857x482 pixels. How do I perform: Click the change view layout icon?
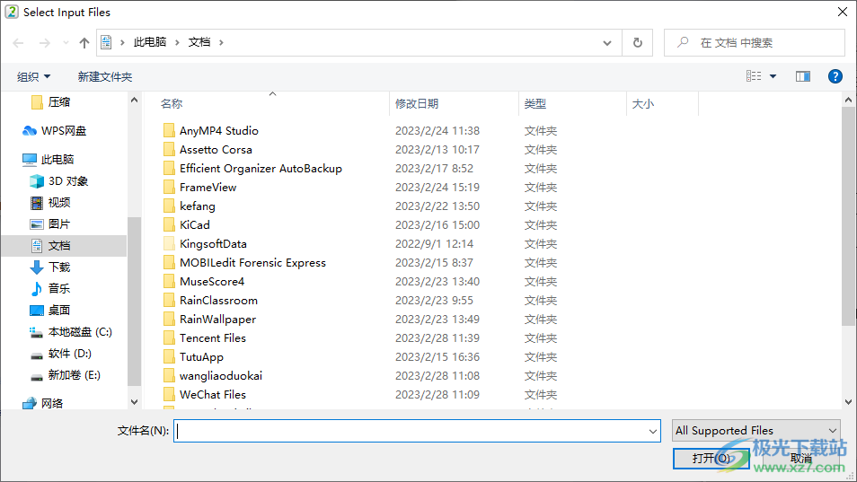754,76
